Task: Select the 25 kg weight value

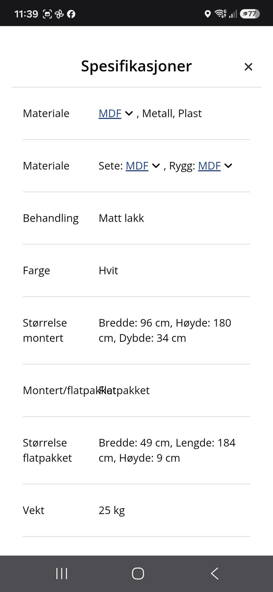Action: pyautogui.click(x=111, y=511)
